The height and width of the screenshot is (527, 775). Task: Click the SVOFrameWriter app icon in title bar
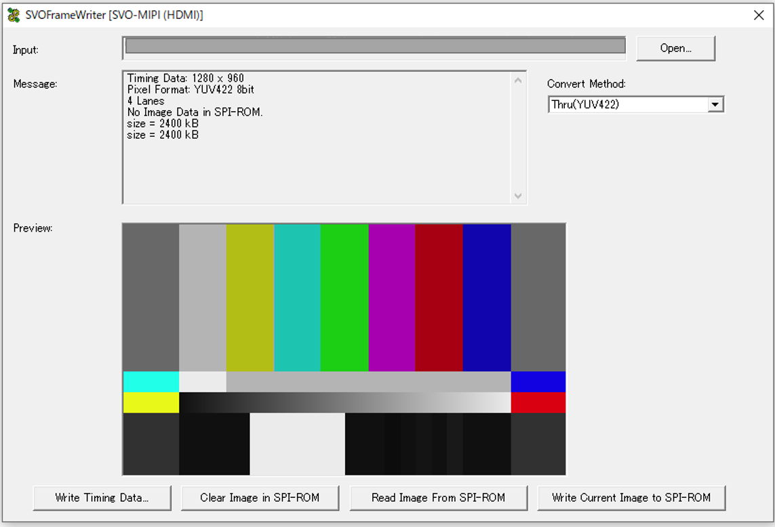(14, 15)
